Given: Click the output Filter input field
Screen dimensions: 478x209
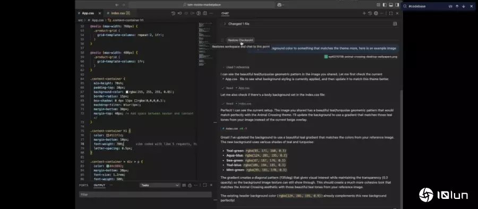Looking at the screenshot, I should point(145,194).
